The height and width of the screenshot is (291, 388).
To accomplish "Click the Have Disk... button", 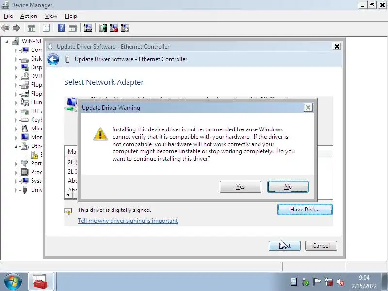I will point(305,210).
